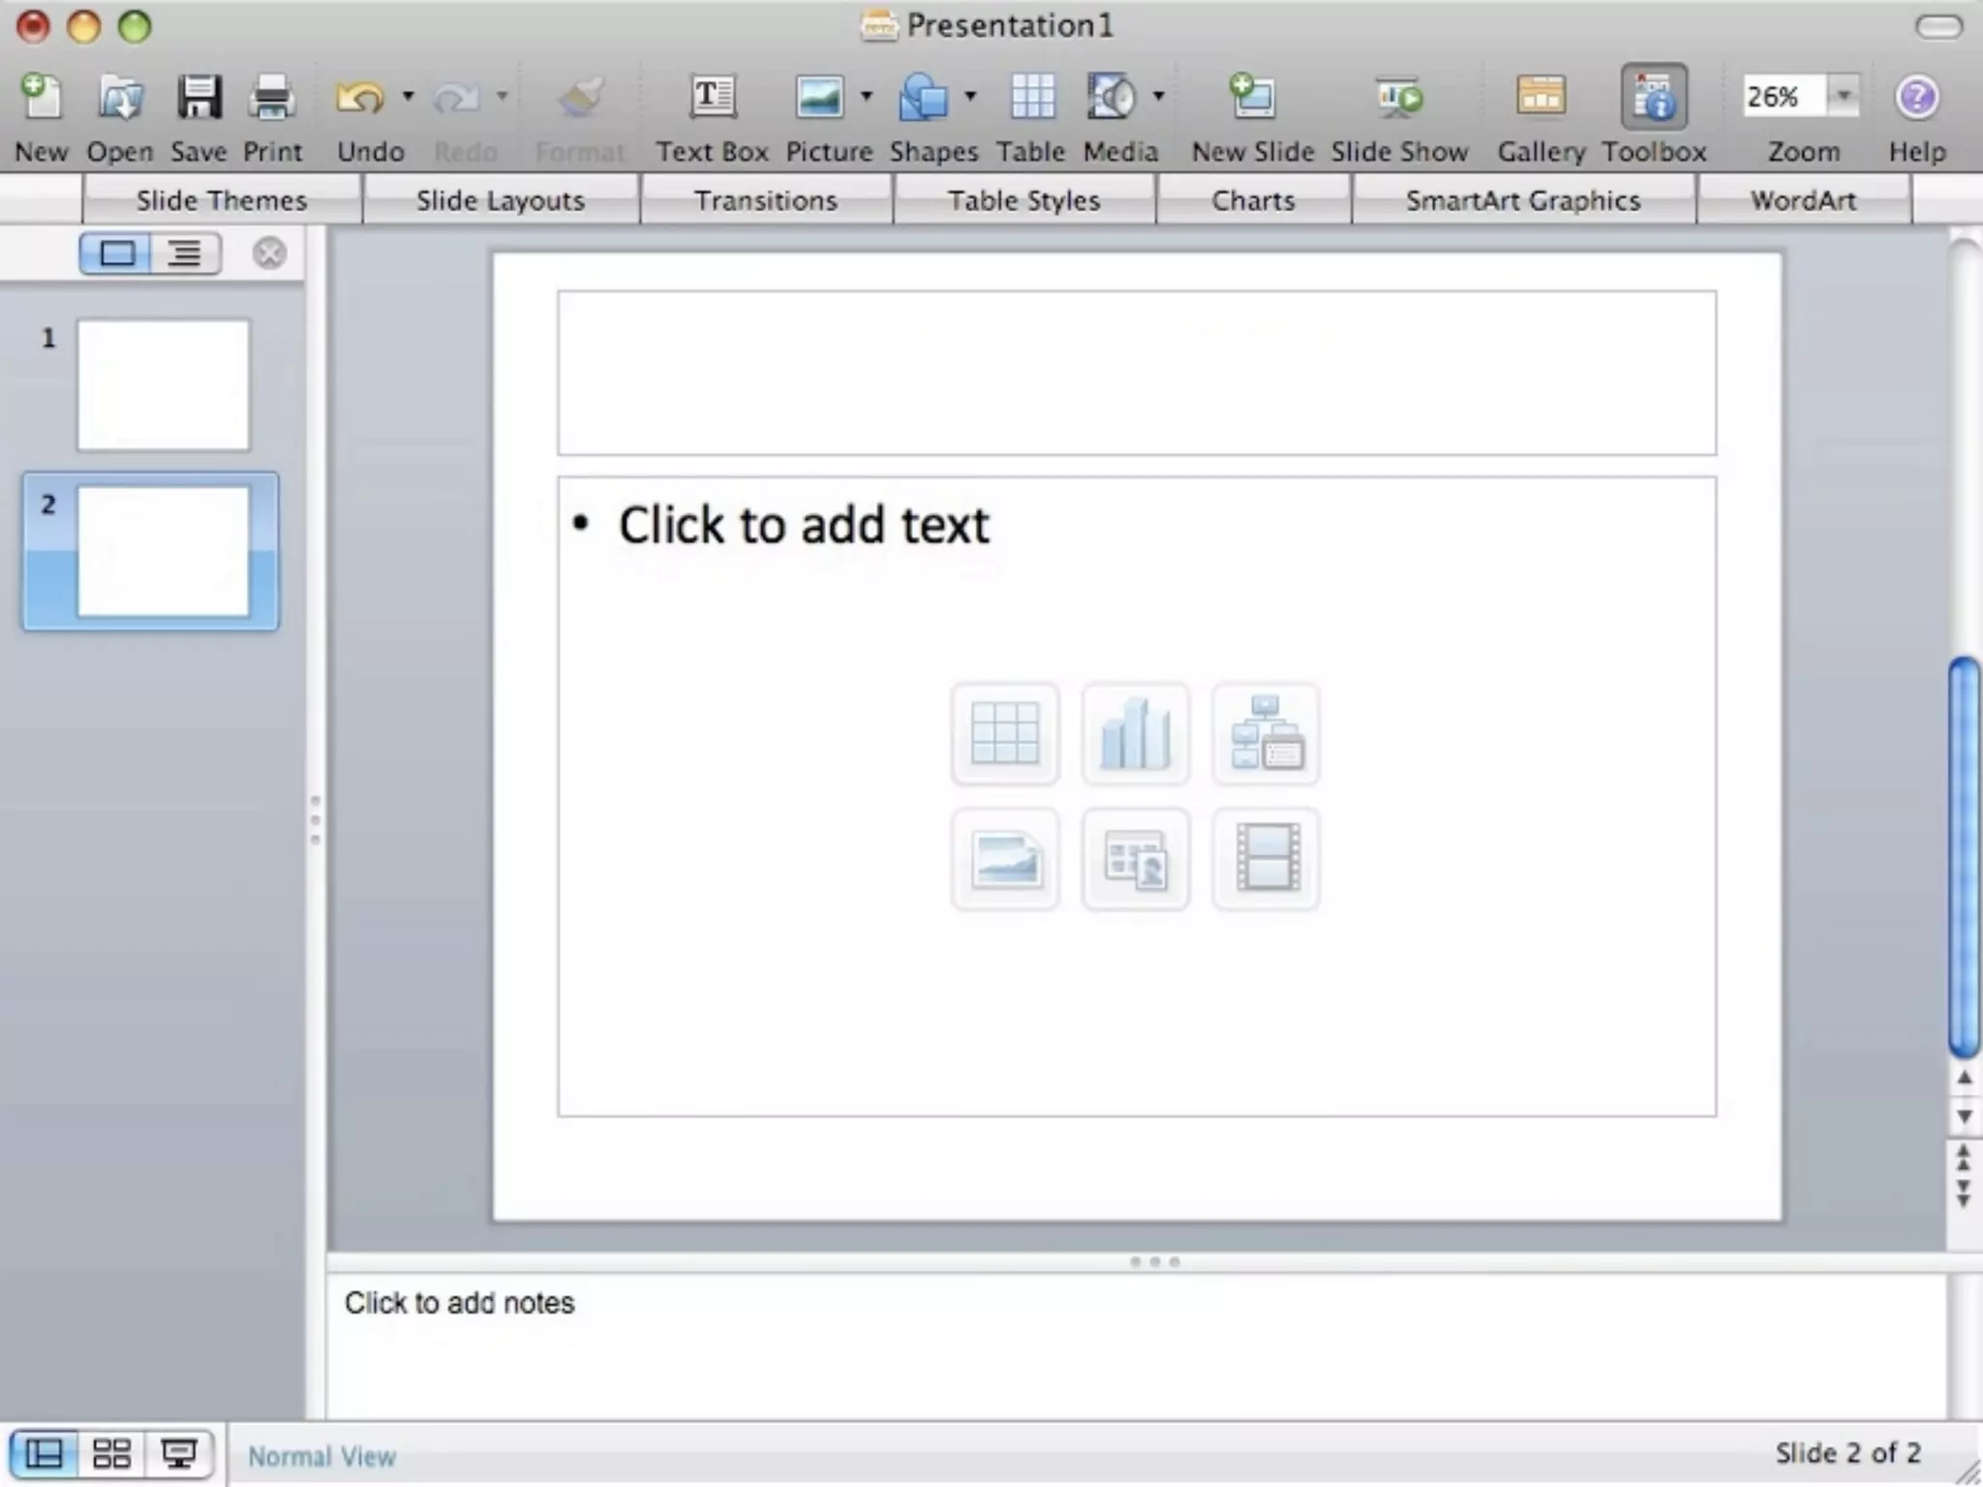Screen dimensions: 1983x1487
Task: Insert movie from placeholder filmstrip icon
Action: tap(1266, 859)
